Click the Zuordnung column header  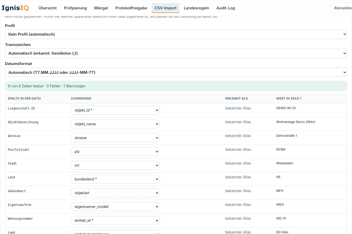pyautogui.click(x=81, y=99)
